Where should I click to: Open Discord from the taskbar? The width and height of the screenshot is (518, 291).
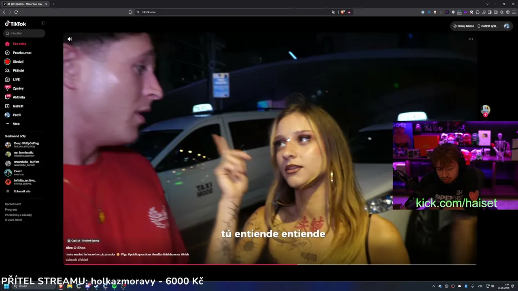coord(87,286)
